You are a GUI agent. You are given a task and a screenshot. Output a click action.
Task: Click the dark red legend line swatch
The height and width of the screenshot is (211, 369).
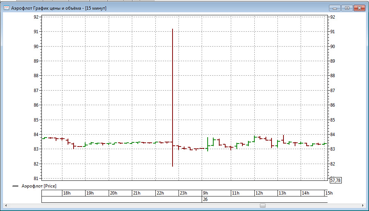point(15,186)
